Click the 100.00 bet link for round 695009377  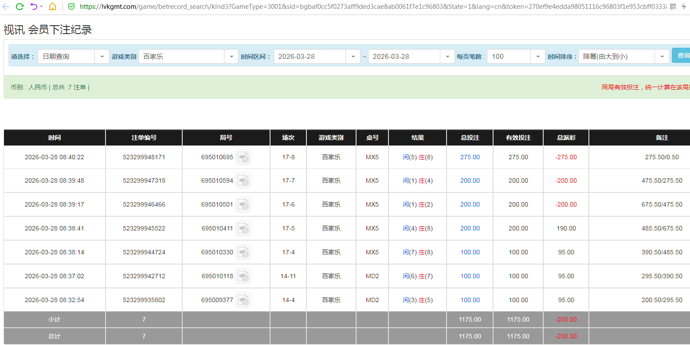pos(470,300)
